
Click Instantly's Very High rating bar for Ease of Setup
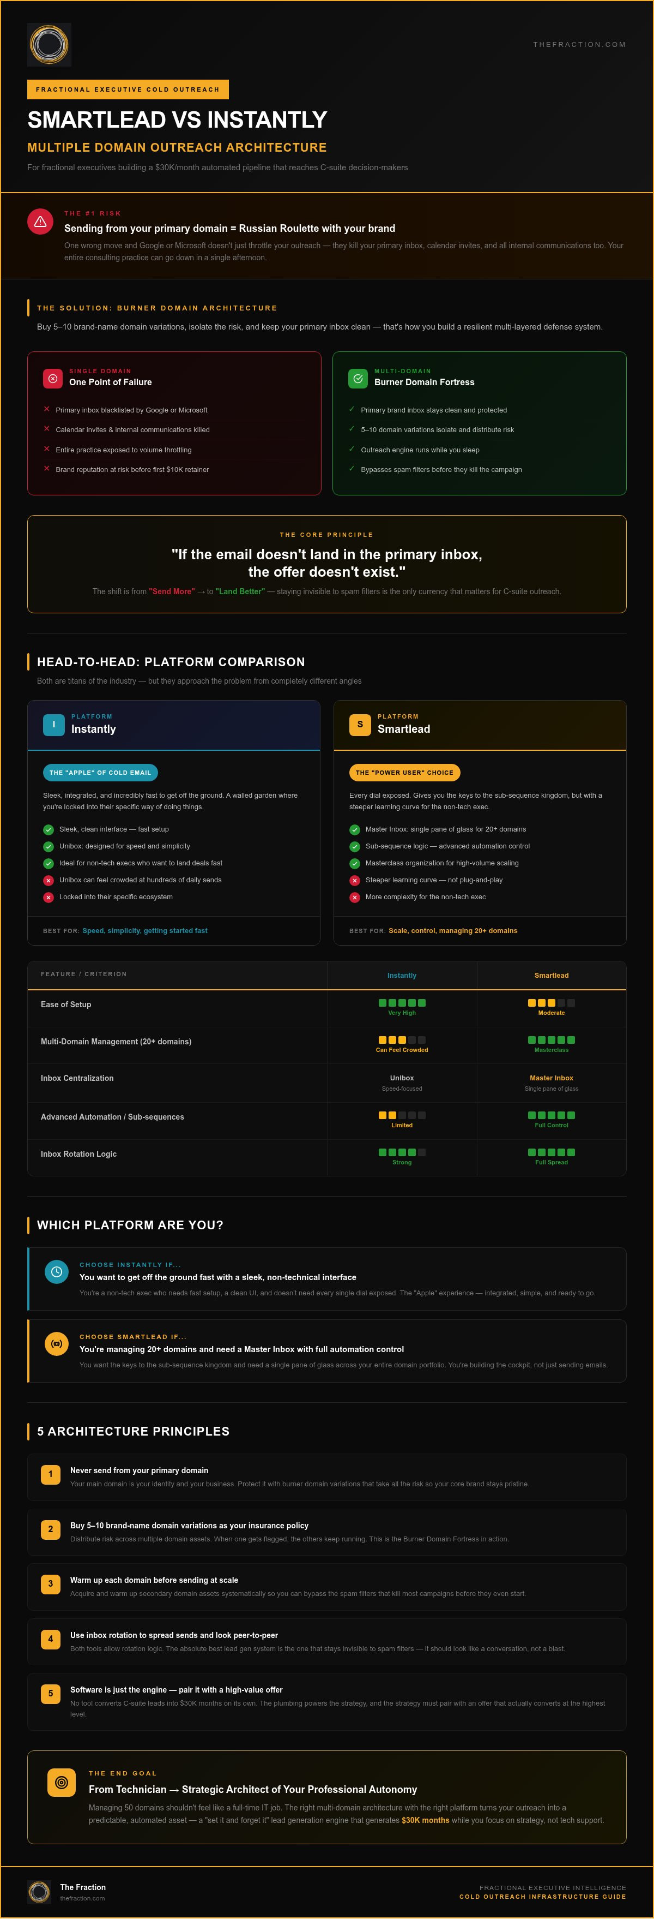[x=402, y=1003]
